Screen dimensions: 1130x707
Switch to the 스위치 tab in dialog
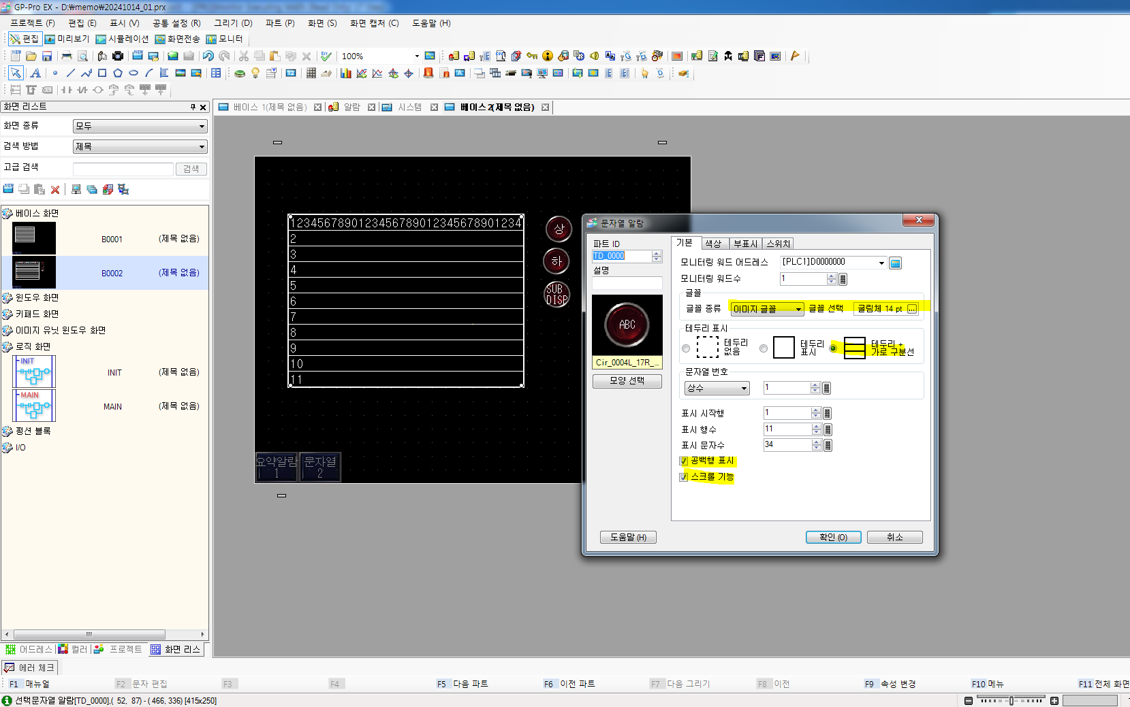click(x=778, y=244)
